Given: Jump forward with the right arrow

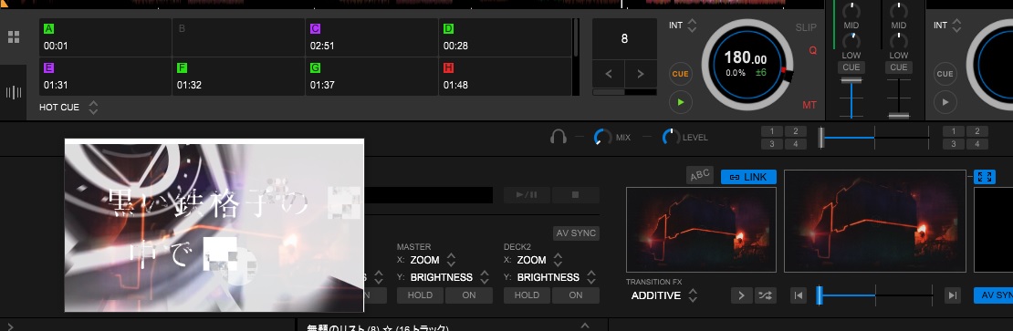Looking at the screenshot, I should pyautogui.click(x=641, y=74).
